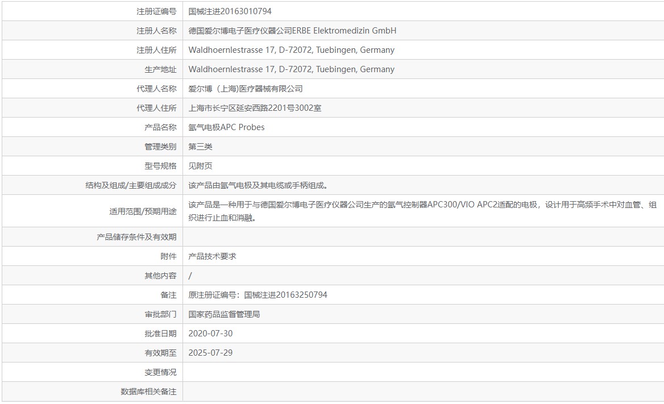
Task: Select 爱尔博（上海)医疗器械有限公司 agent name
Action: (246, 89)
